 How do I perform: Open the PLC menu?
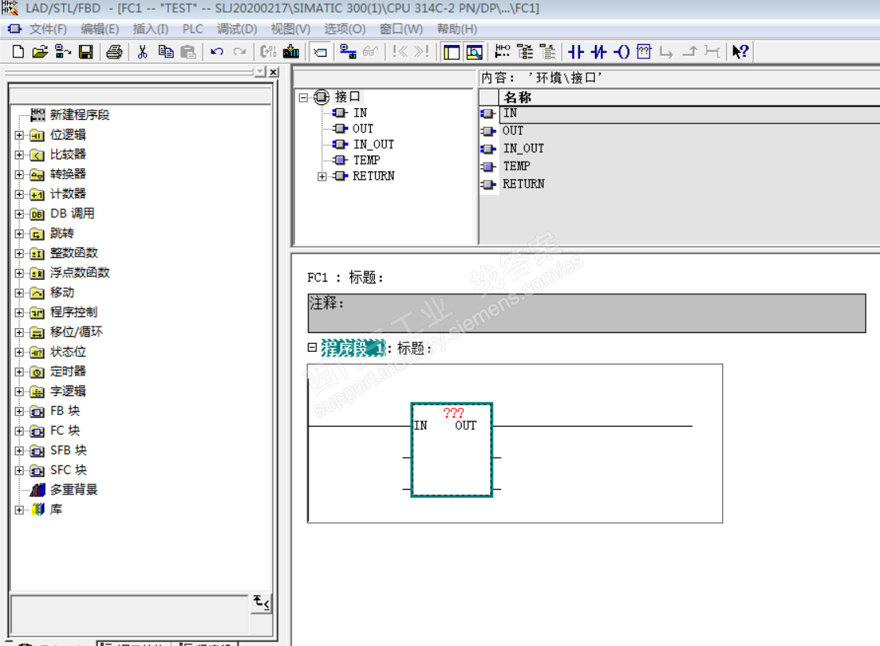pyautogui.click(x=193, y=29)
